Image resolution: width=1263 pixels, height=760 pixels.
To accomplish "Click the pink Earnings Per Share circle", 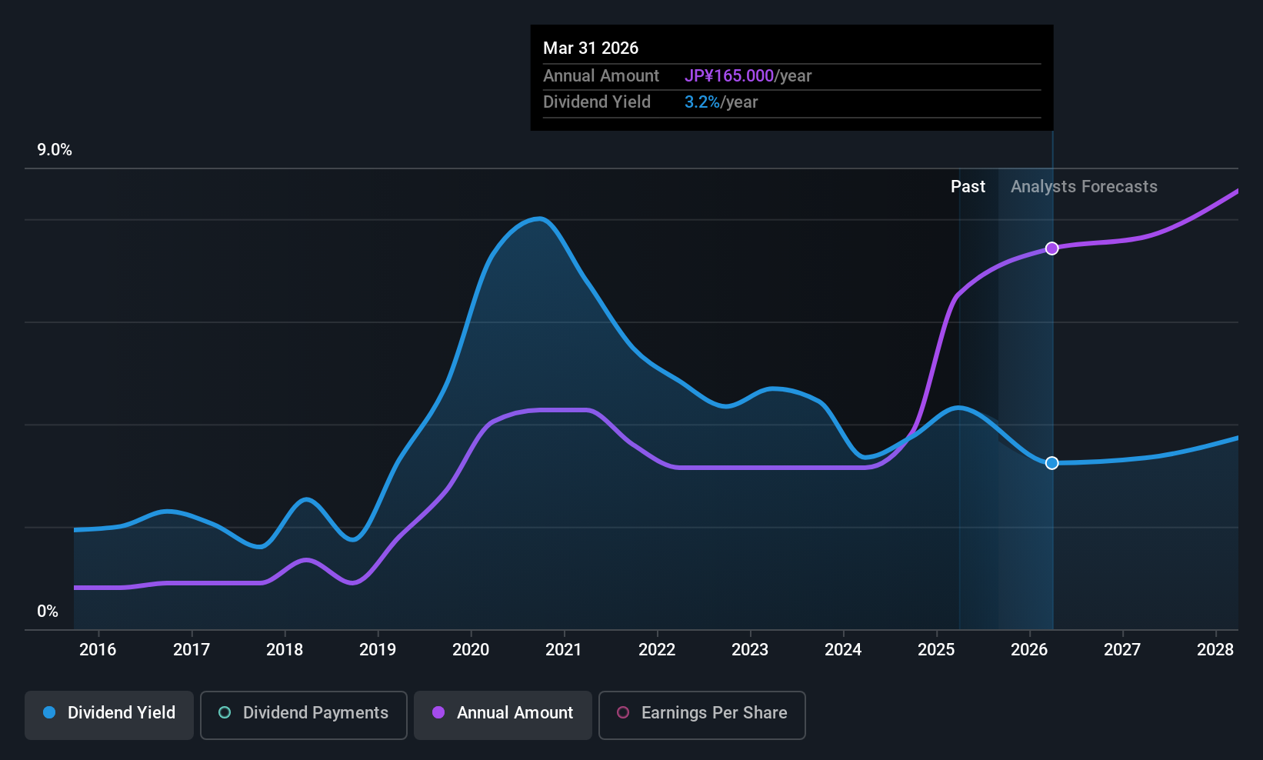I will pyautogui.click(x=623, y=713).
